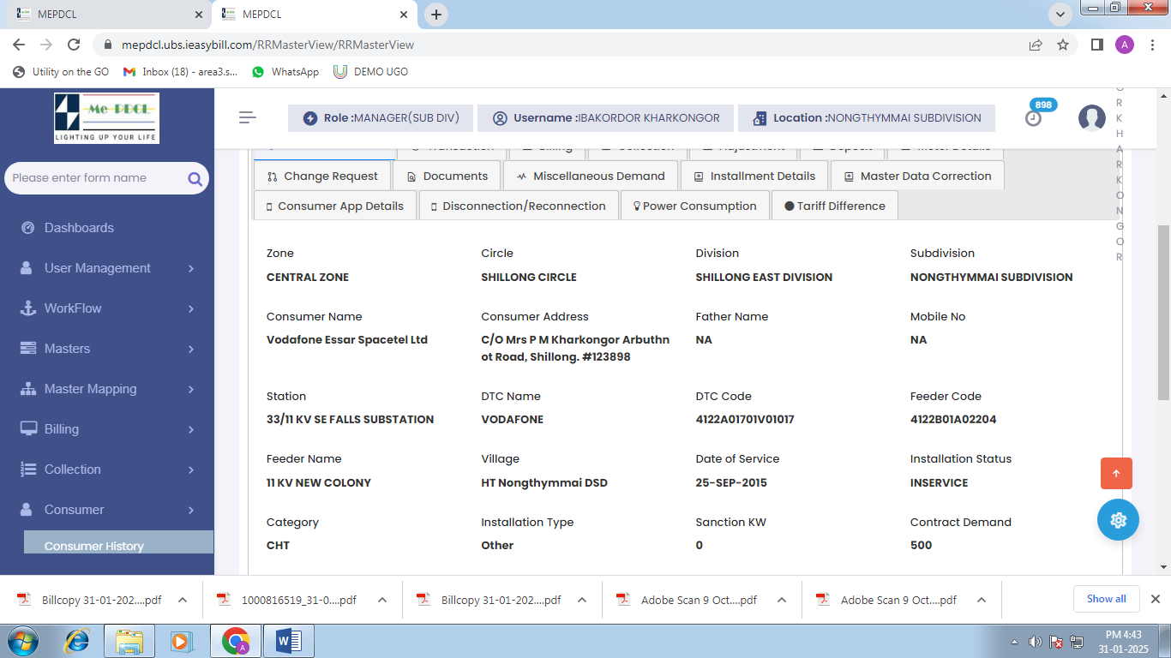This screenshot has width=1171, height=658.
Task: Open the Gmail Inbox bookmark
Action: point(181,72)
